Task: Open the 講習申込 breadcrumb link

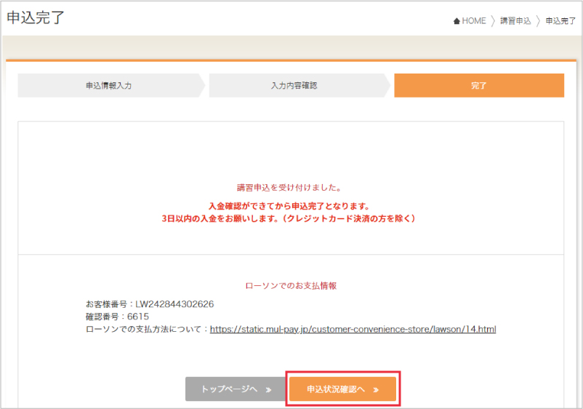Action: pyautogui.click(x=515, y=21)
